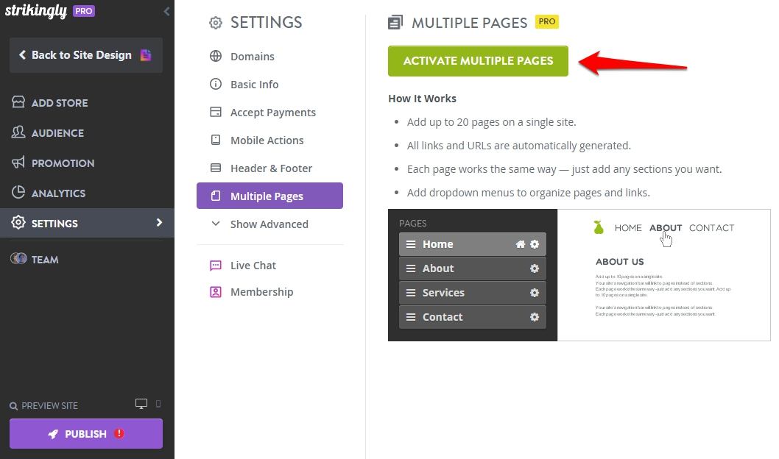
Task: Click the Membership badge icon
Action: (215, 291)
